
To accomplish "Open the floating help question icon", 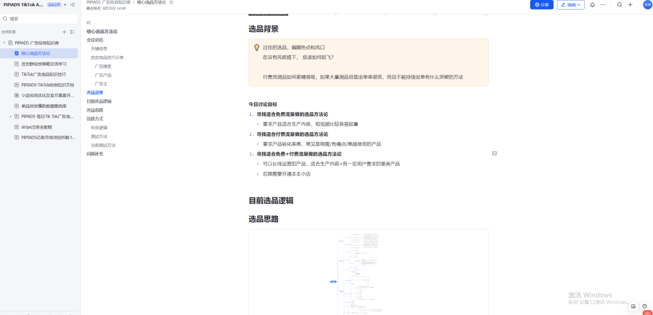I will [x=645, y=307].
